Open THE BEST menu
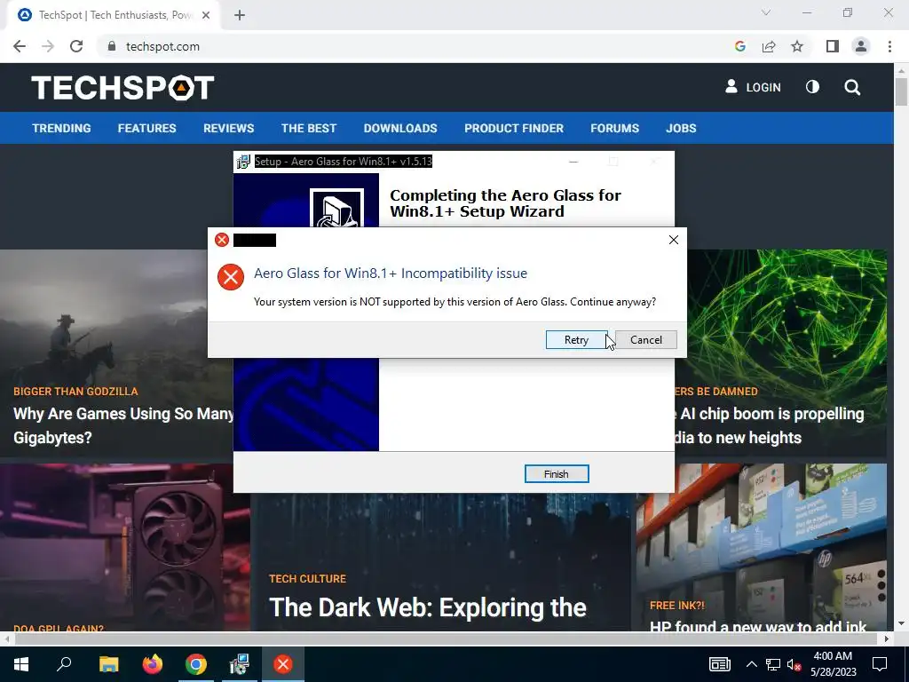The width and height of the screenshot is (909, 682). (309, 128)
